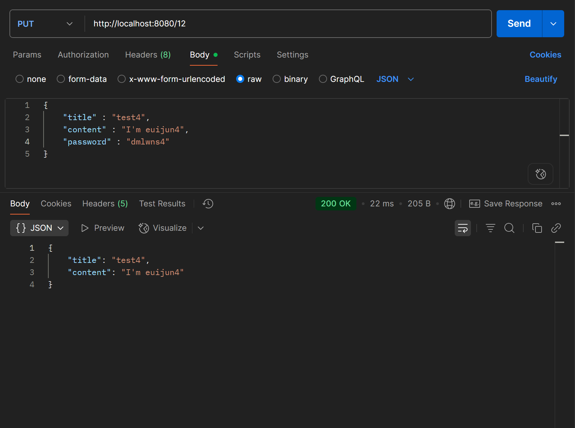575x428 pixels.
Task: Click the Visualize button
Action: 162,228
